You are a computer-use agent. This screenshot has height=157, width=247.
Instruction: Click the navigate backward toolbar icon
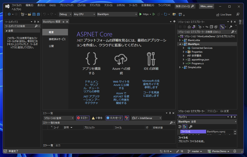[x=9, y=14]
